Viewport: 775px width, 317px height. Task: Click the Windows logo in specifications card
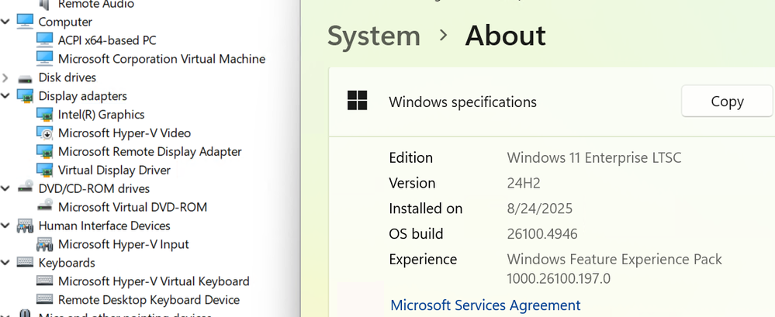pyautogui.click(x=358, y=102)
